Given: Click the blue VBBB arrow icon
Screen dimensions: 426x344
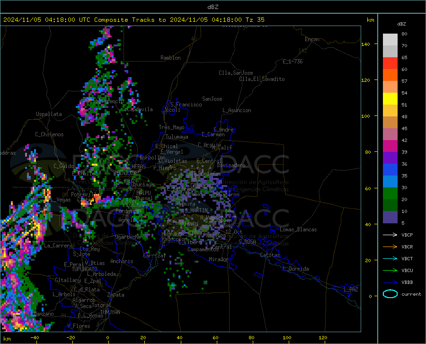Looking at the screenshot, I should click(x=390, y=282).
